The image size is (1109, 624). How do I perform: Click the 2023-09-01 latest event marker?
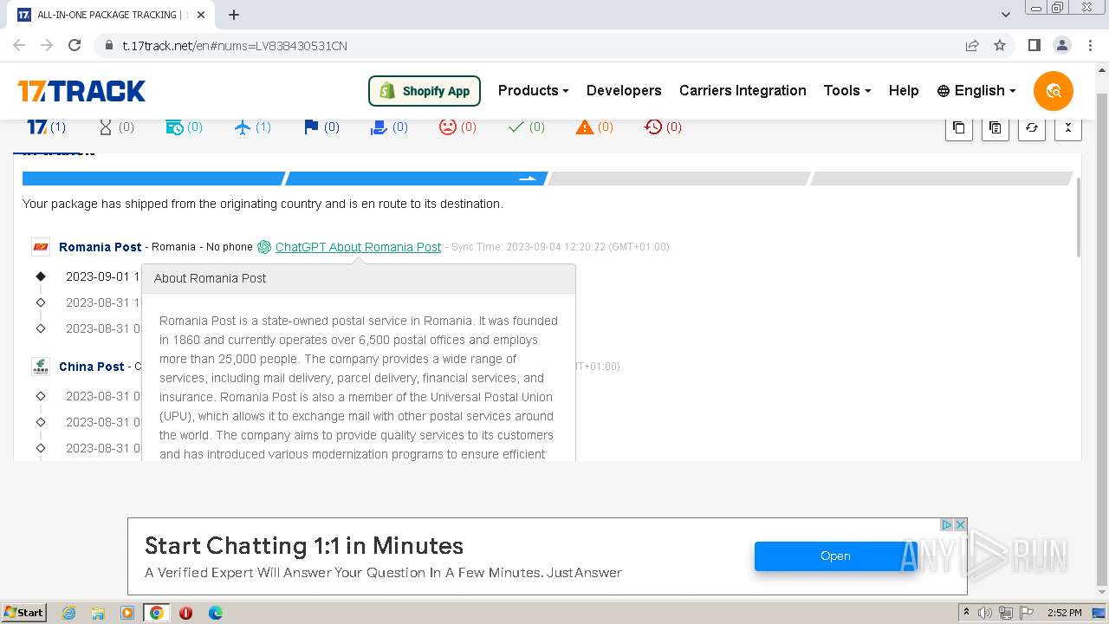41,276
